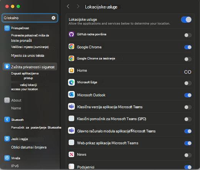200x170 pixels.
Task: Click the Google Chrome app icon
Action: tap(71, 46)
